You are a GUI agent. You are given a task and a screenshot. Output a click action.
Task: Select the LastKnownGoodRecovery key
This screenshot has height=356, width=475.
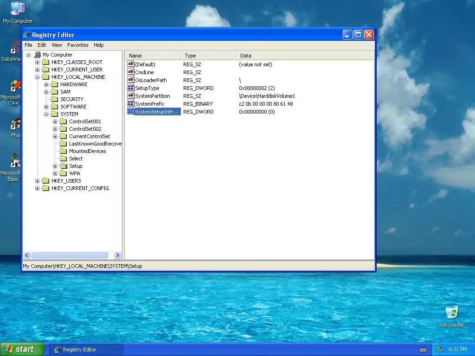coord(95,144)
